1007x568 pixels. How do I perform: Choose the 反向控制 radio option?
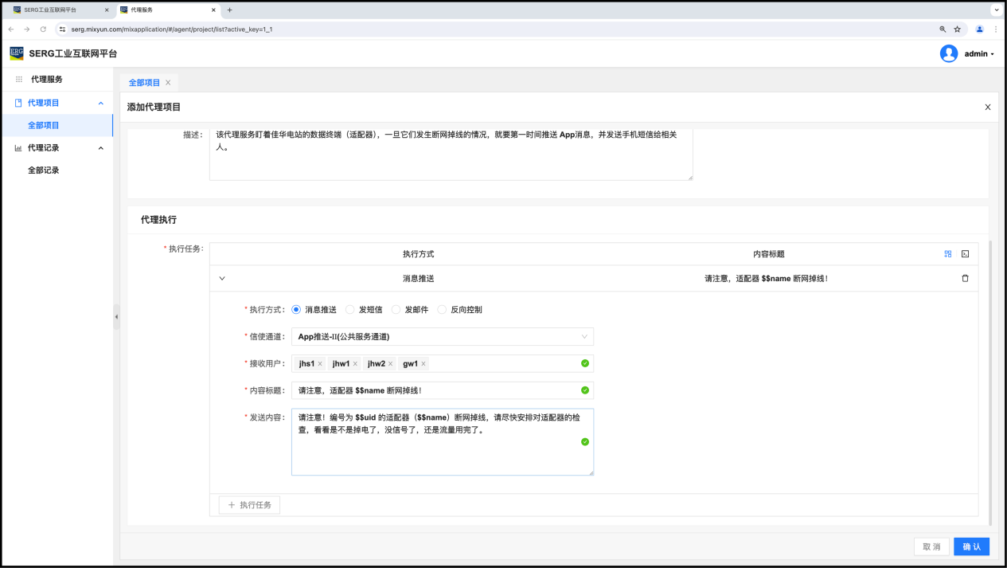click(x=443, y=310)
